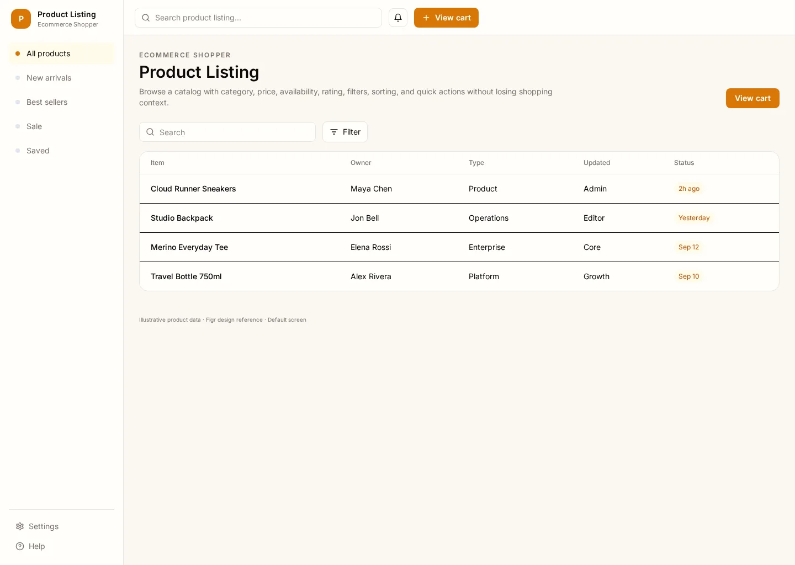The image size is (795, 565).
Task: Click the 2h ago status badge
Action: (x=689, y=189)
